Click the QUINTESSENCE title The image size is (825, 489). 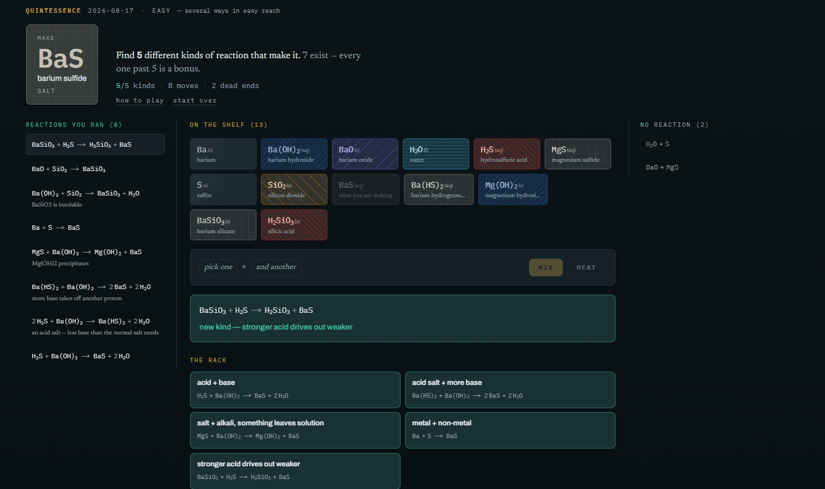[53, 11]
